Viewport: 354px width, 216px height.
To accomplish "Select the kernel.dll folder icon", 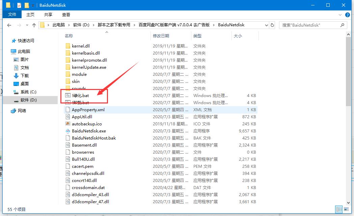I will [x=68, y=46].
